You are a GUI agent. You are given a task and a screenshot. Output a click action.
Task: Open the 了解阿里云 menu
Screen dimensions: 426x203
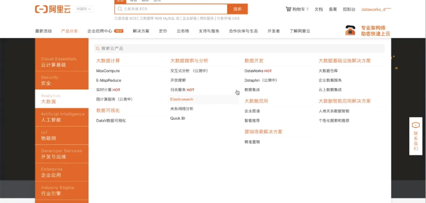(x=300, y=31)
